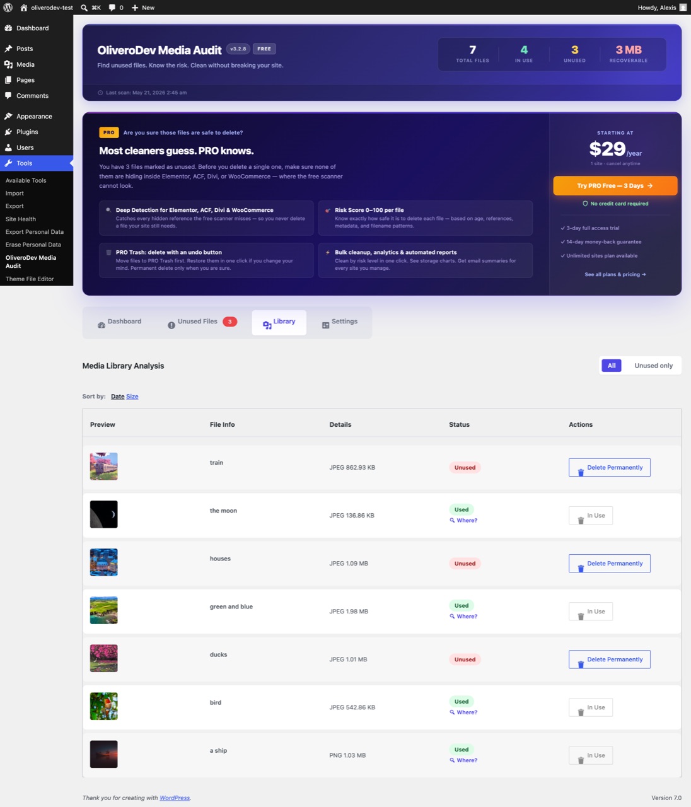Open Export Personal Data submenu item
691x807 pixels.
point(35,232)
